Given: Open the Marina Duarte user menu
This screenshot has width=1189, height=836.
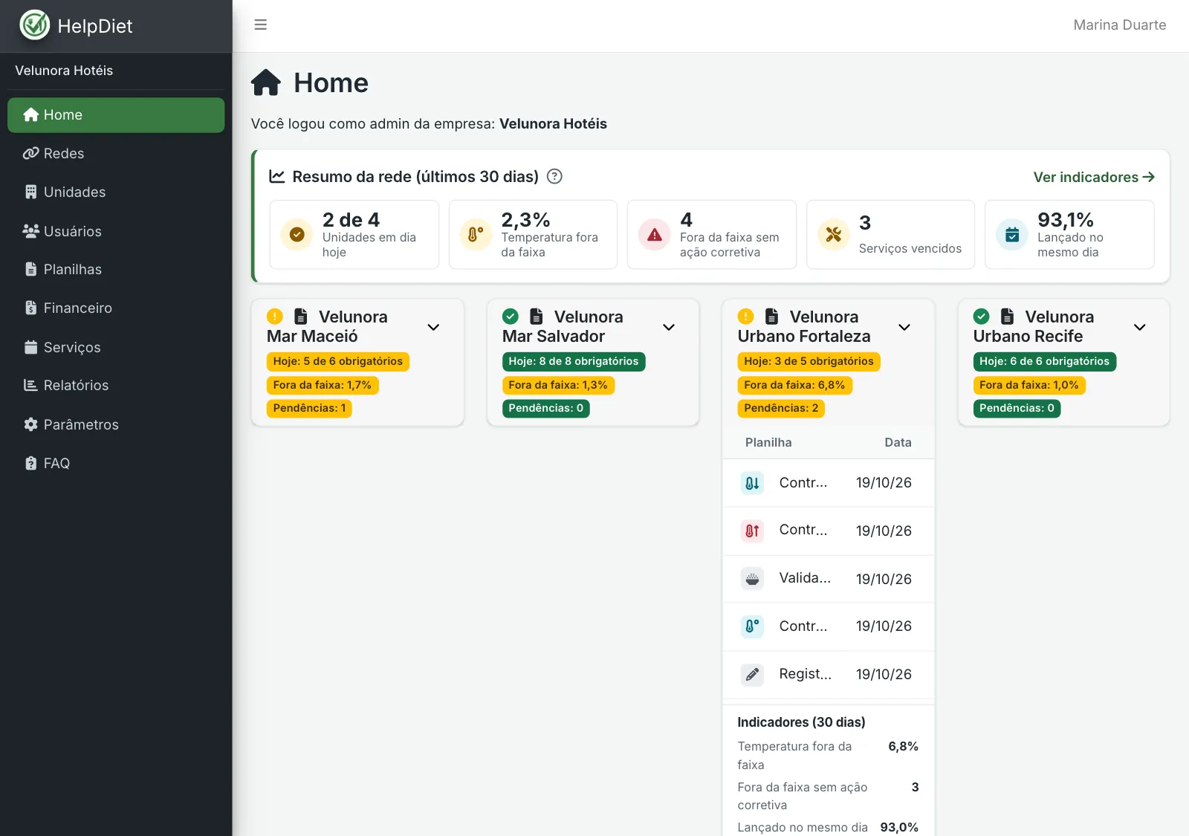Looking at the screenshot, I should tap(1119, 25).
